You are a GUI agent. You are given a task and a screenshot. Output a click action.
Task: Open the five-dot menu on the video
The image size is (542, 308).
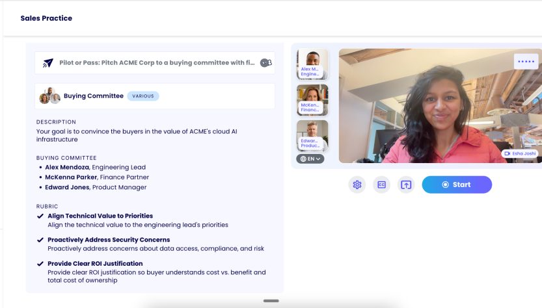(x=526, y=62)
